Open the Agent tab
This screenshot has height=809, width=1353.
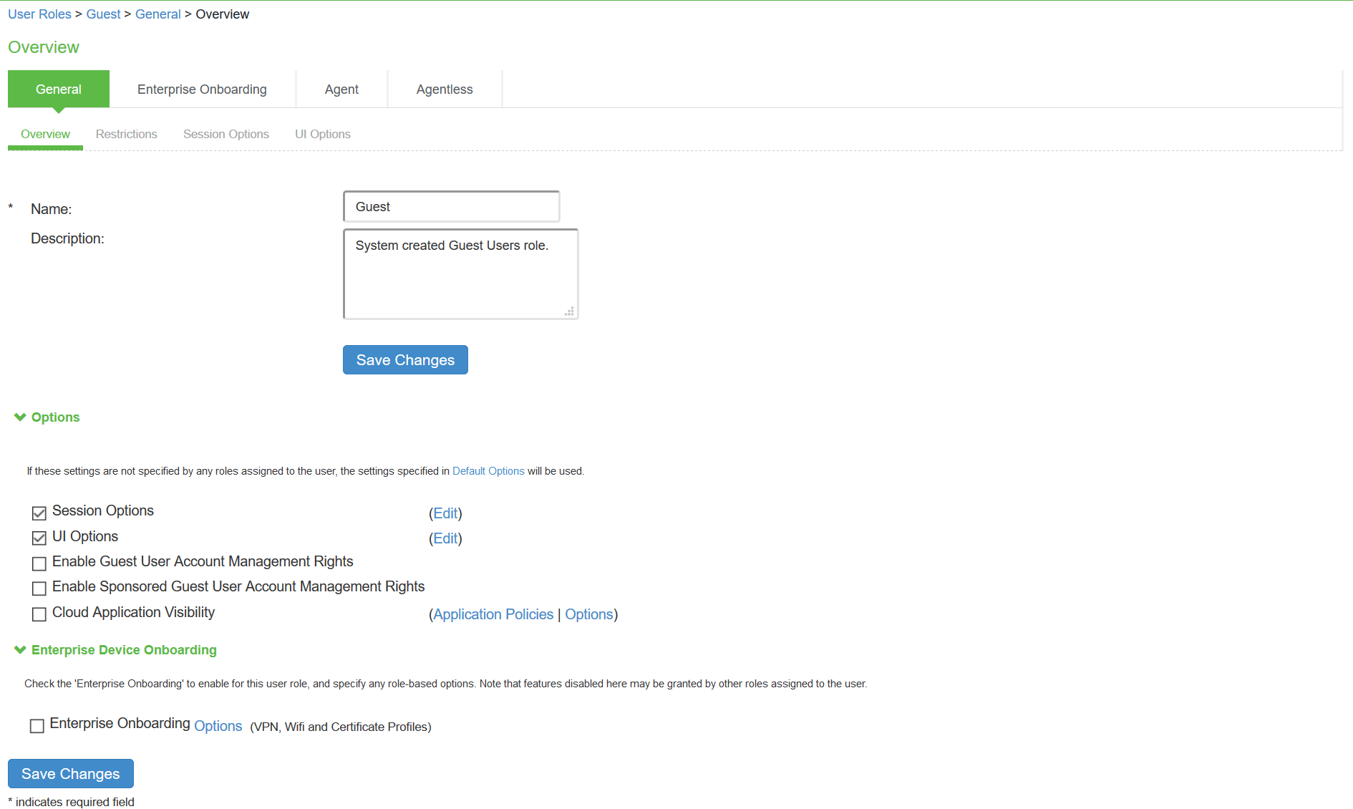click(341, 89)
